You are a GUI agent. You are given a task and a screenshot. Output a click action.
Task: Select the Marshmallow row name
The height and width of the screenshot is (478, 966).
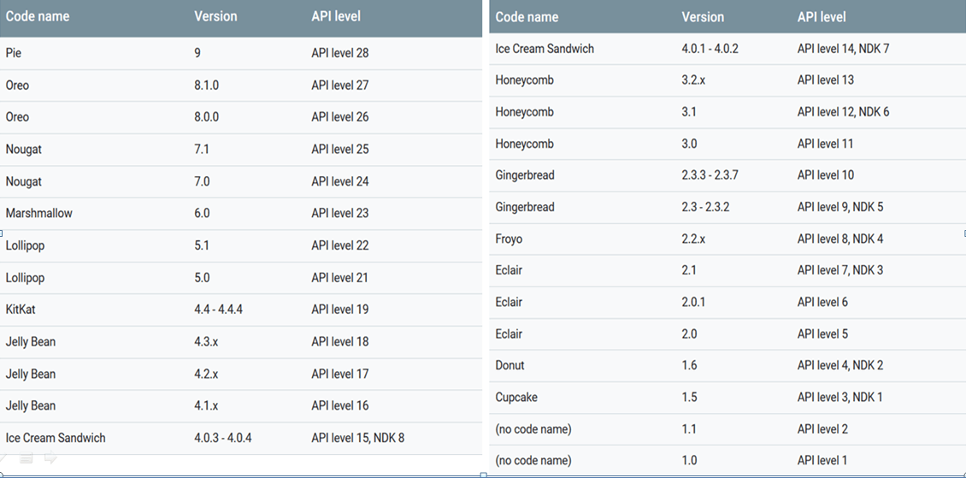click(x=38, y=213)
